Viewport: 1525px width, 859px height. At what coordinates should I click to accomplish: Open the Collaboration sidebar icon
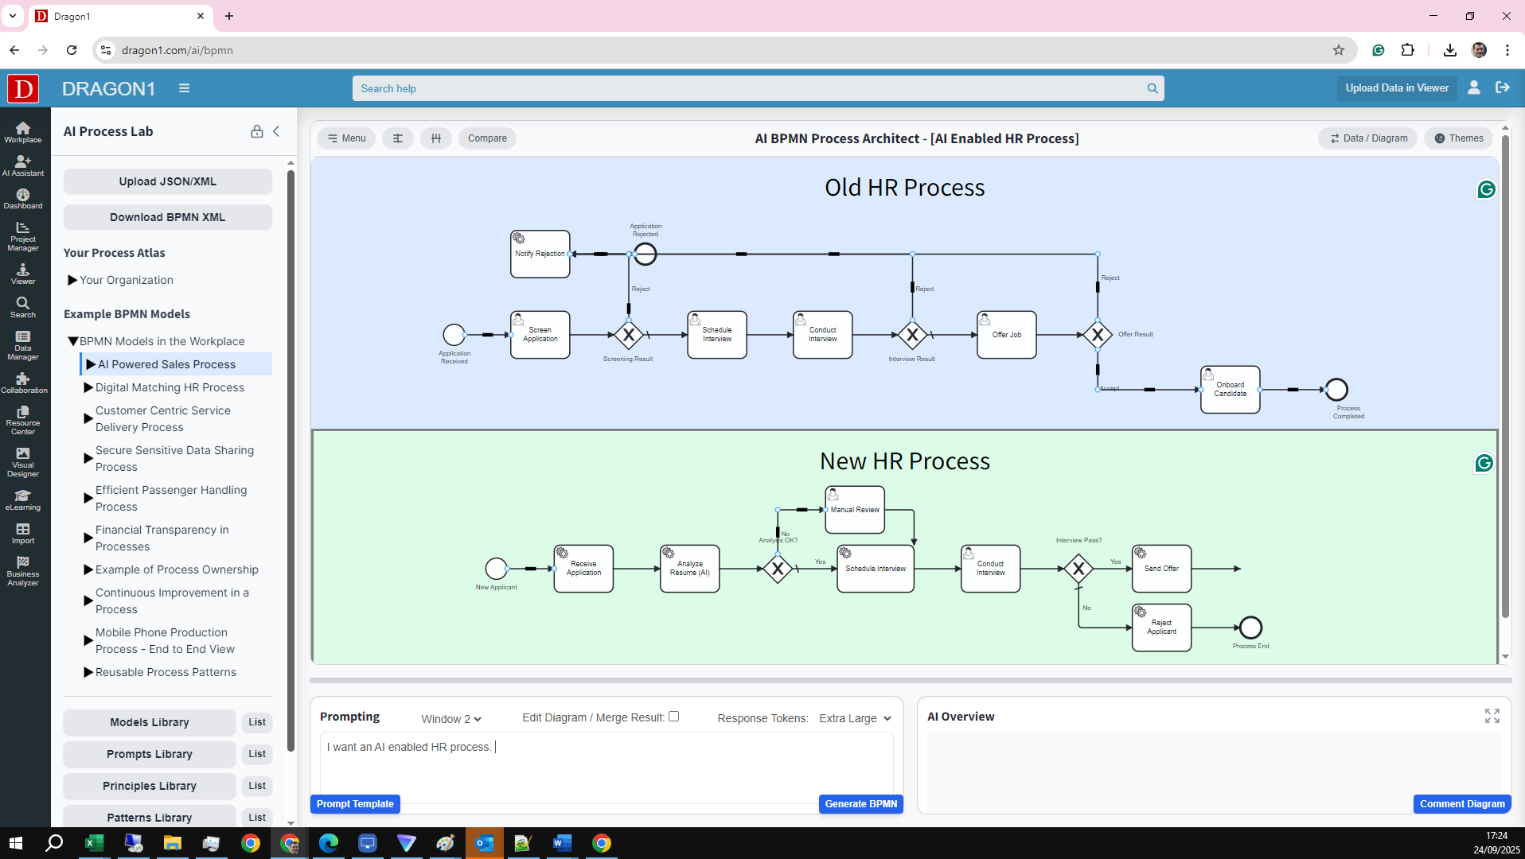point(23,383)
